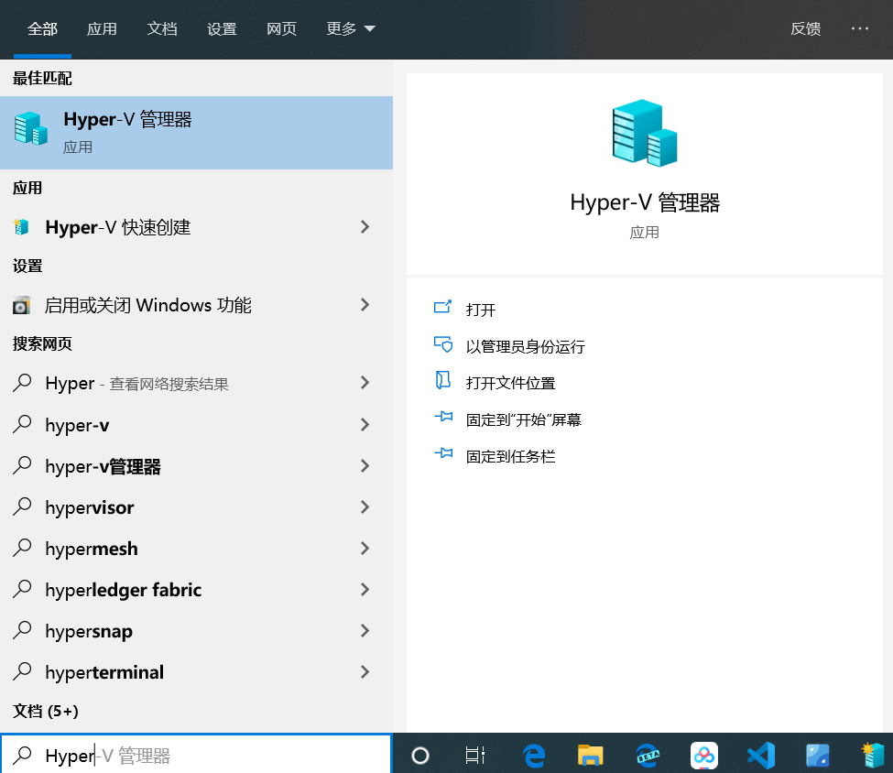Click the pin icon for 固定到任务栏
Viewport: 893px width, 773px height.
[443, 453]
